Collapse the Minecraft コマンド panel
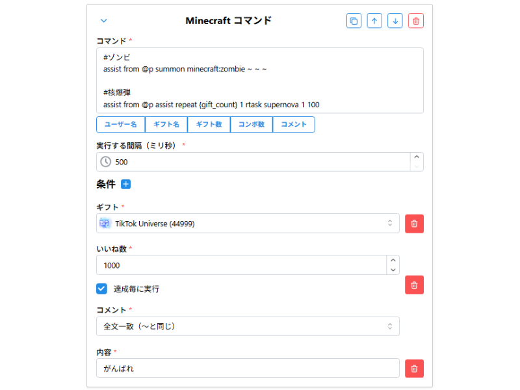 click(103, 20)
